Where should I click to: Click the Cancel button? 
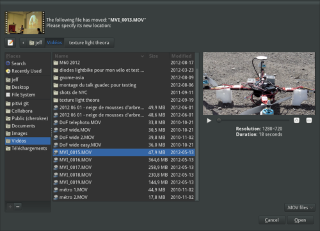272,220
